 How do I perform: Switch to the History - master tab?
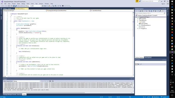point(7,9)
